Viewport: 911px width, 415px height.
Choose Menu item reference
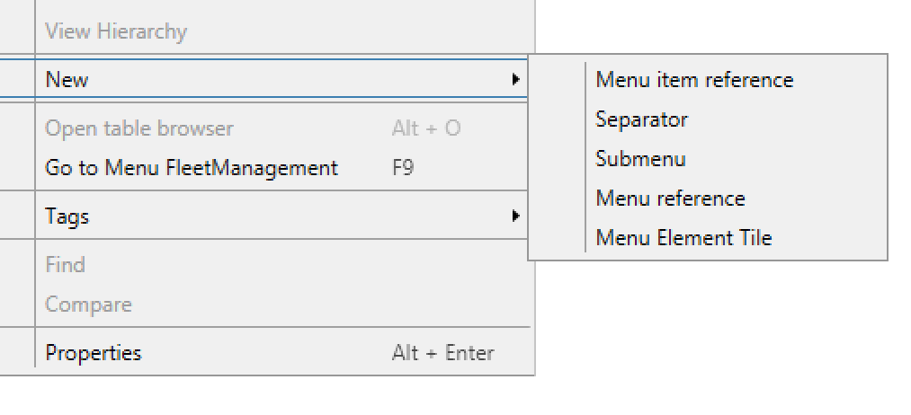(x=694, y=80)
